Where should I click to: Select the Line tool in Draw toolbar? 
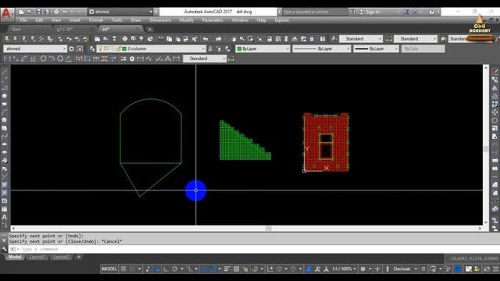5,72
